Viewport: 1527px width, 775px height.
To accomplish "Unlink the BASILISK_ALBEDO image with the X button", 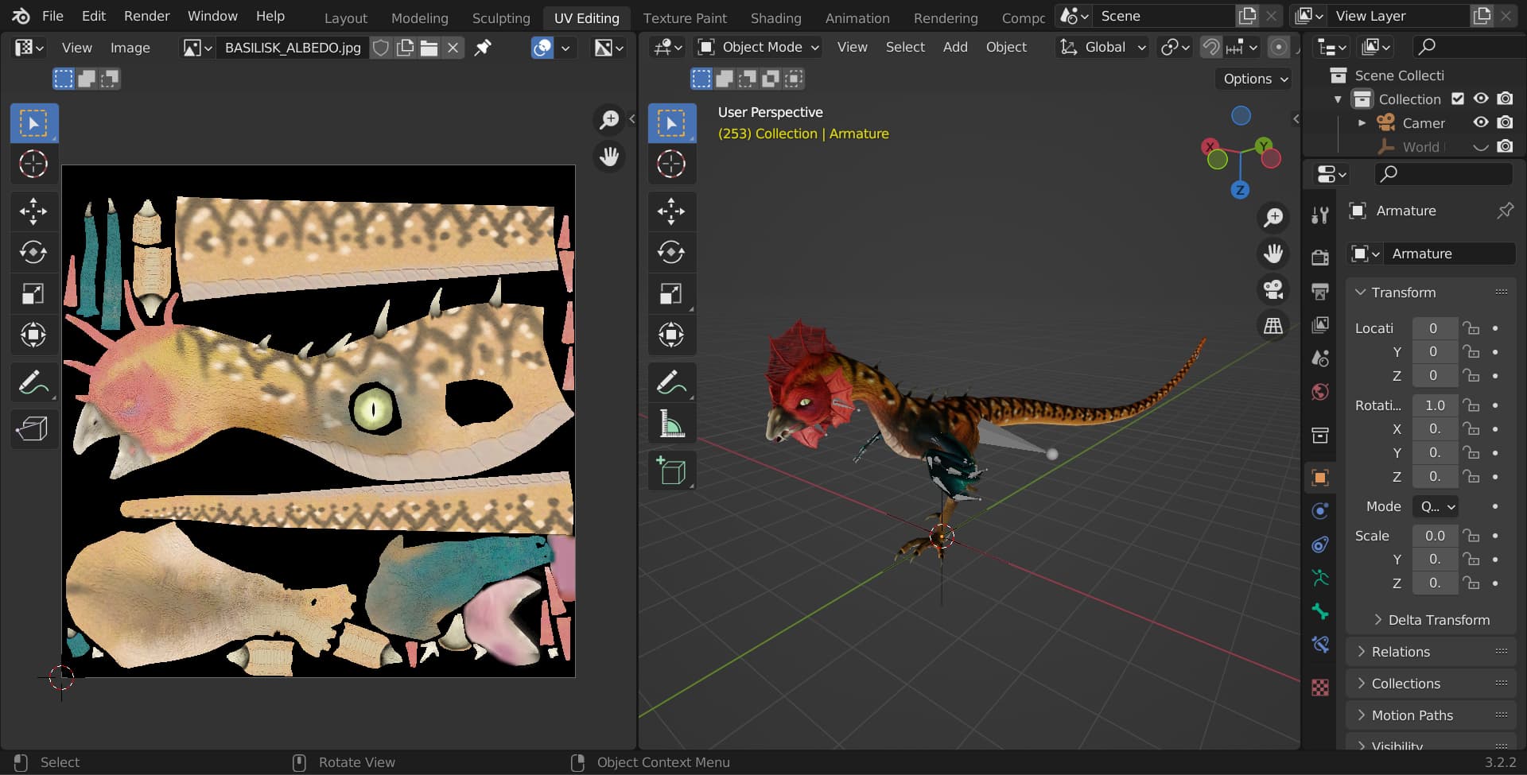I will coord(453,48).
